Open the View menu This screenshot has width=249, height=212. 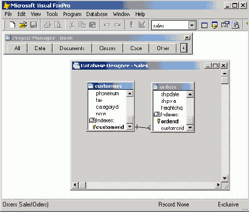click(36, 14)
